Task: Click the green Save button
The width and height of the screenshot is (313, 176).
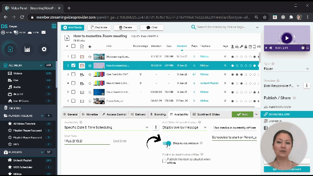Action: [x=243, y=114]
